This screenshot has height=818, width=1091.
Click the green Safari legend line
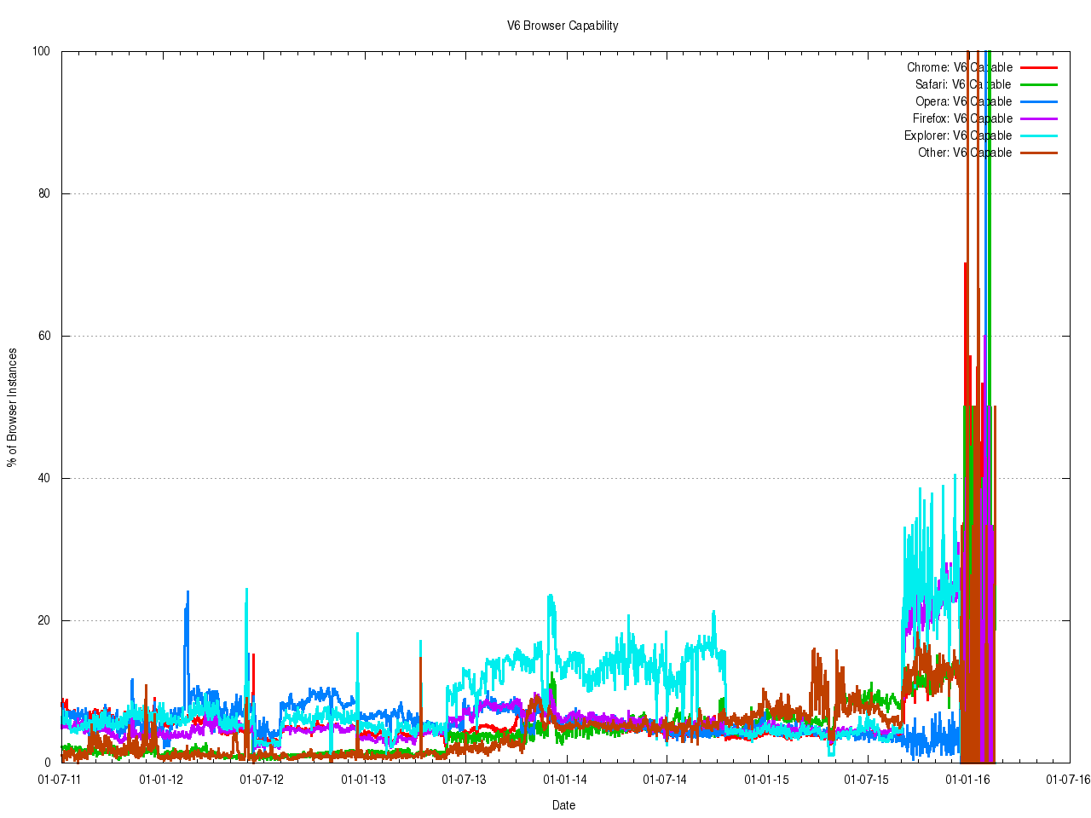point(1038,84)
